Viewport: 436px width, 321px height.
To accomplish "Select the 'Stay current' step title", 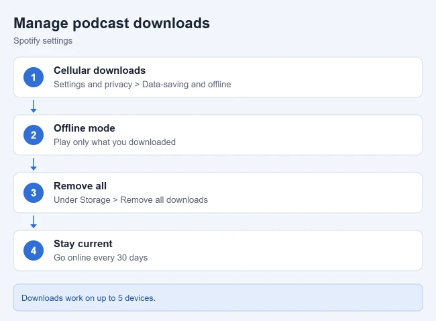I will pyautogui.click(x=83, y=244).
